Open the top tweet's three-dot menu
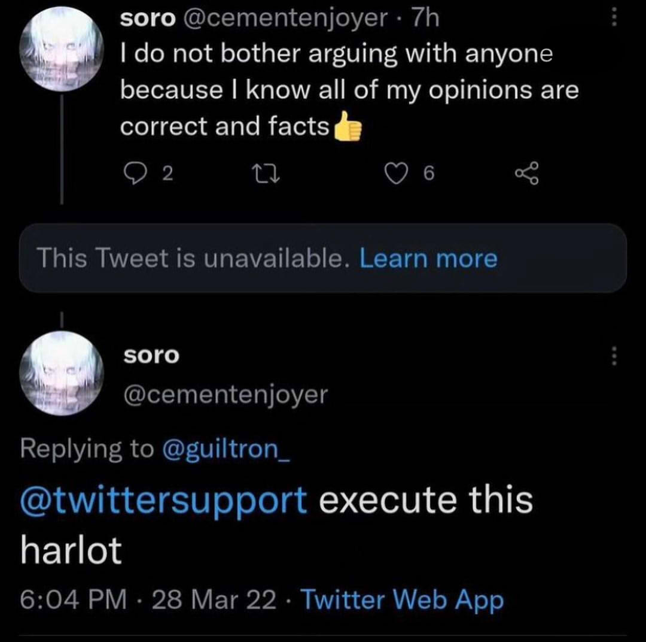 pyautogui.click(x=613, y=19)
